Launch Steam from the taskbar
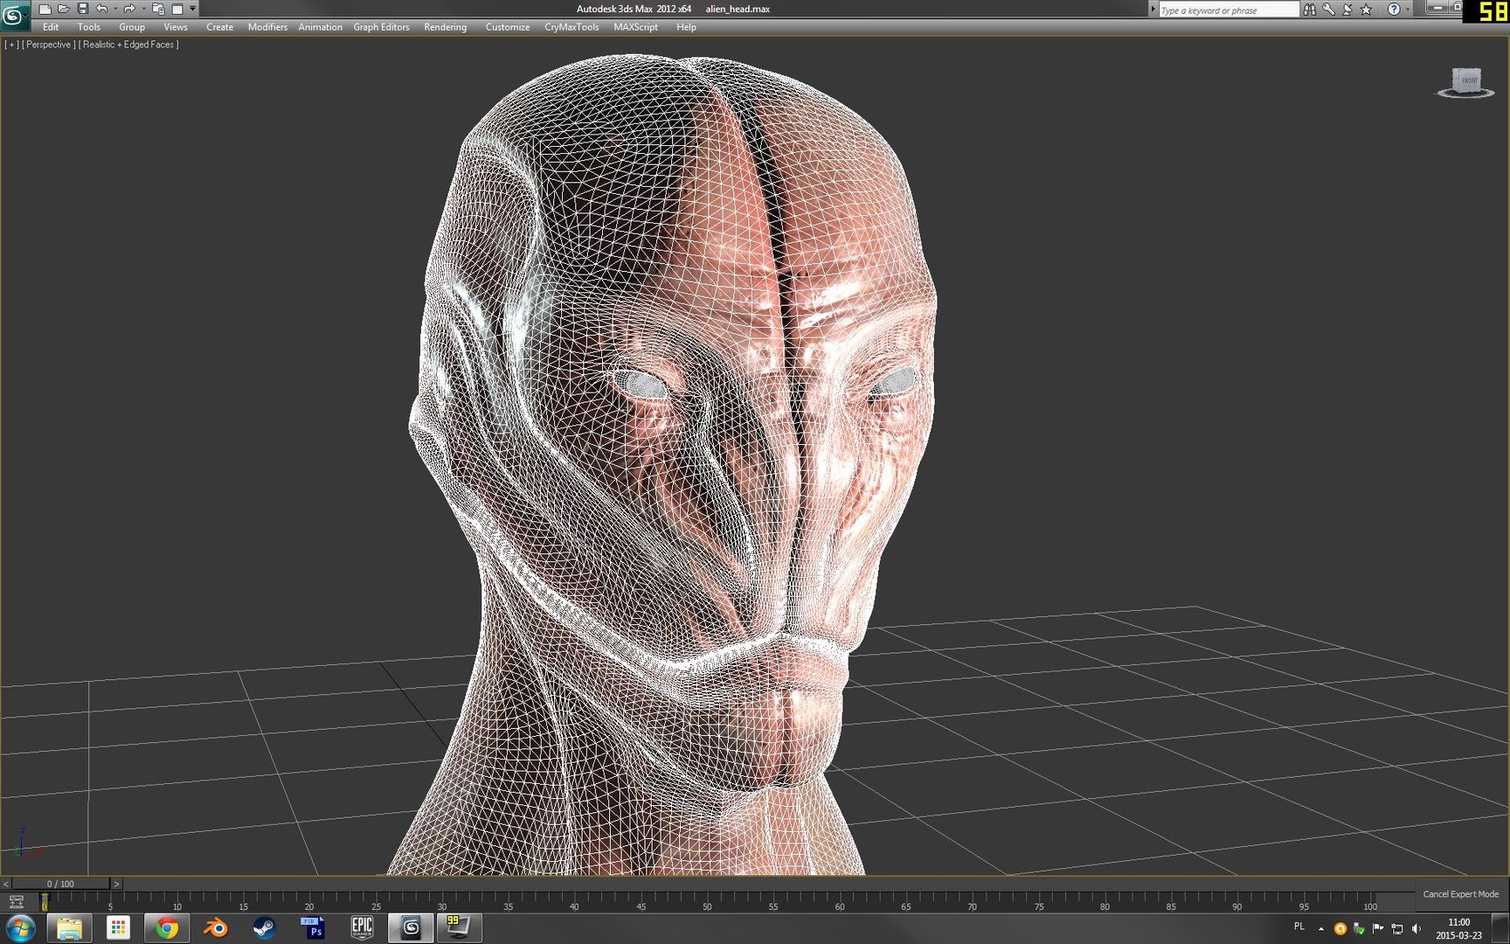This screenshot has width=1510, height=944. 264,928
